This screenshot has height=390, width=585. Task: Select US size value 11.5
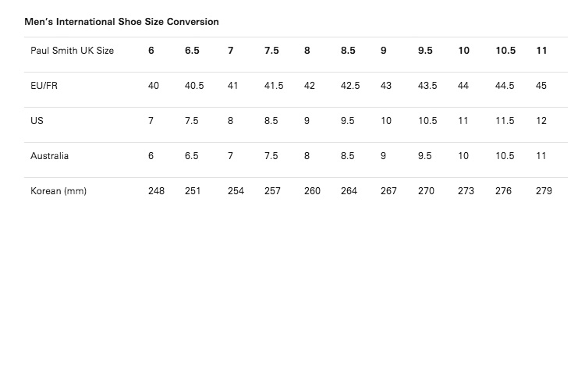pyautogui.click(x=505, y=121)
